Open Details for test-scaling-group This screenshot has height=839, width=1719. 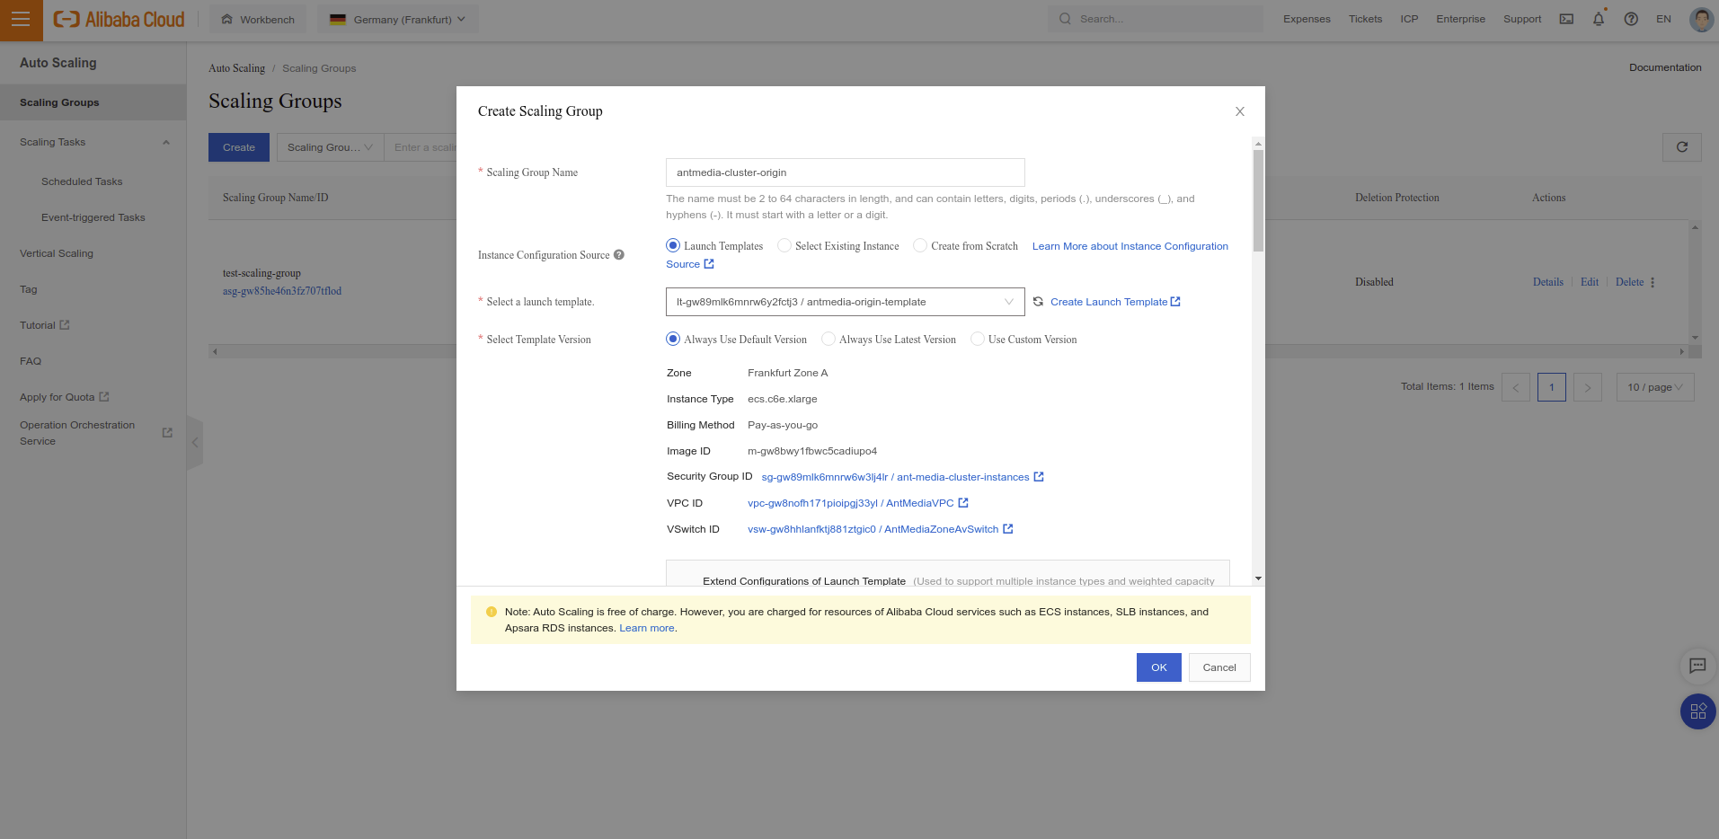pos(1547,282)
